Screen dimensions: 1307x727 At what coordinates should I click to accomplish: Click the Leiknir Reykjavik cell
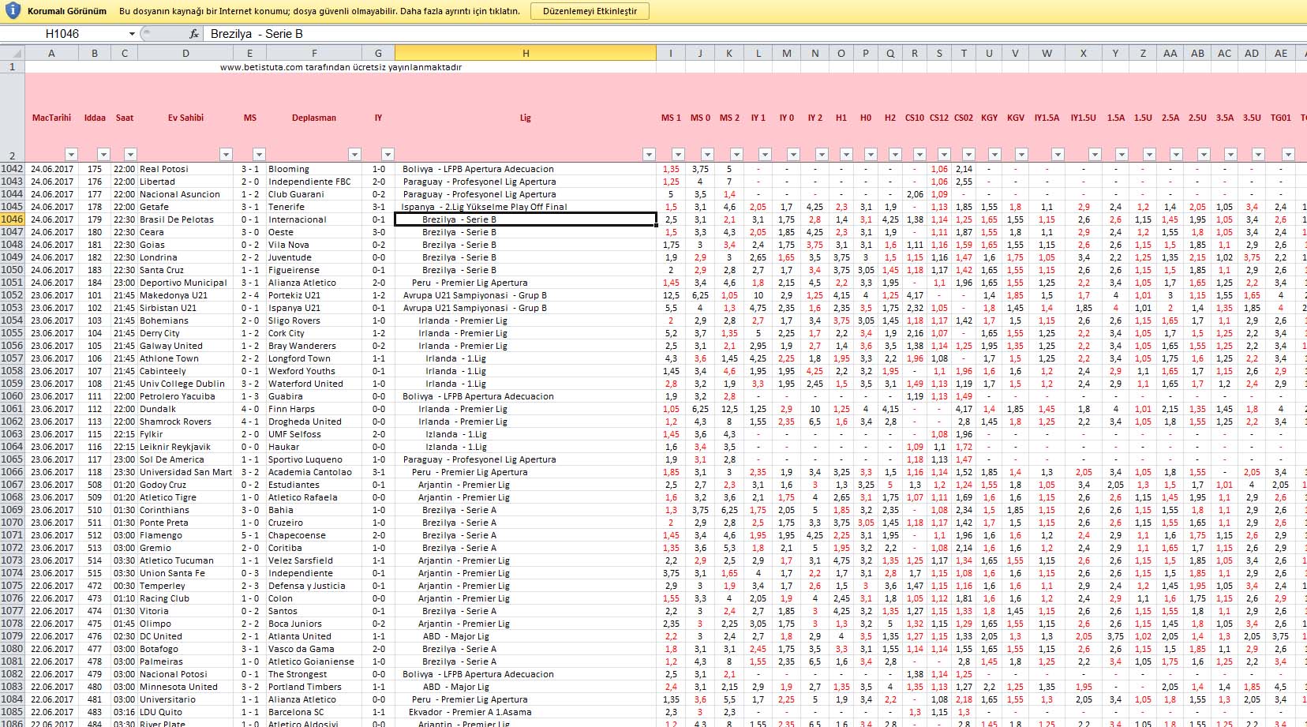(185, 447)
